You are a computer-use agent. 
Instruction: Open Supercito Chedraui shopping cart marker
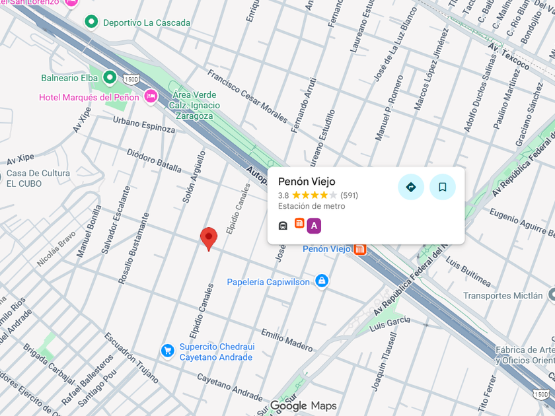tap(167, 351)
